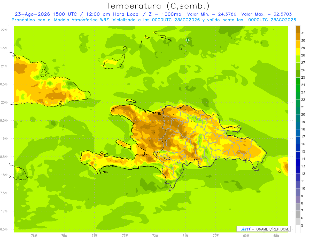Select the legend value '12'
310x239 pixels.
coord(303,174)
